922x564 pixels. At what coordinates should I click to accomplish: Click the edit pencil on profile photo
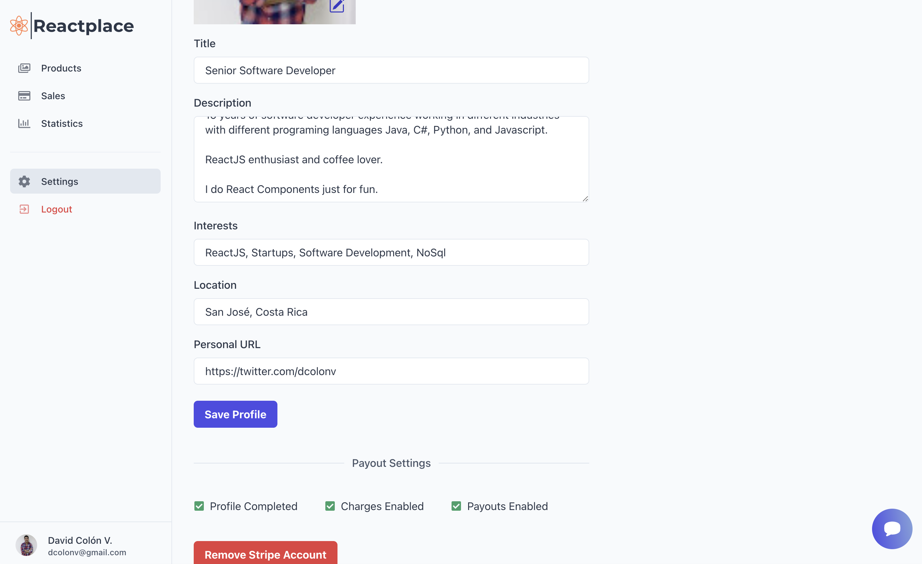337,5
